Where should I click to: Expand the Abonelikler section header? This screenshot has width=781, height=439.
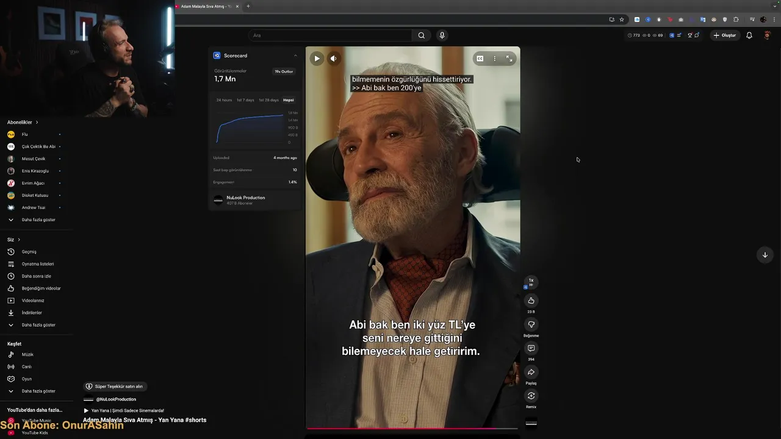click(23, 122)
